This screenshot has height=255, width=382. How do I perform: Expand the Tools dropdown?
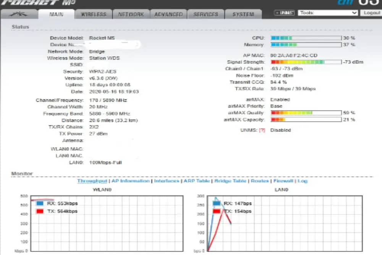point(328,13)
